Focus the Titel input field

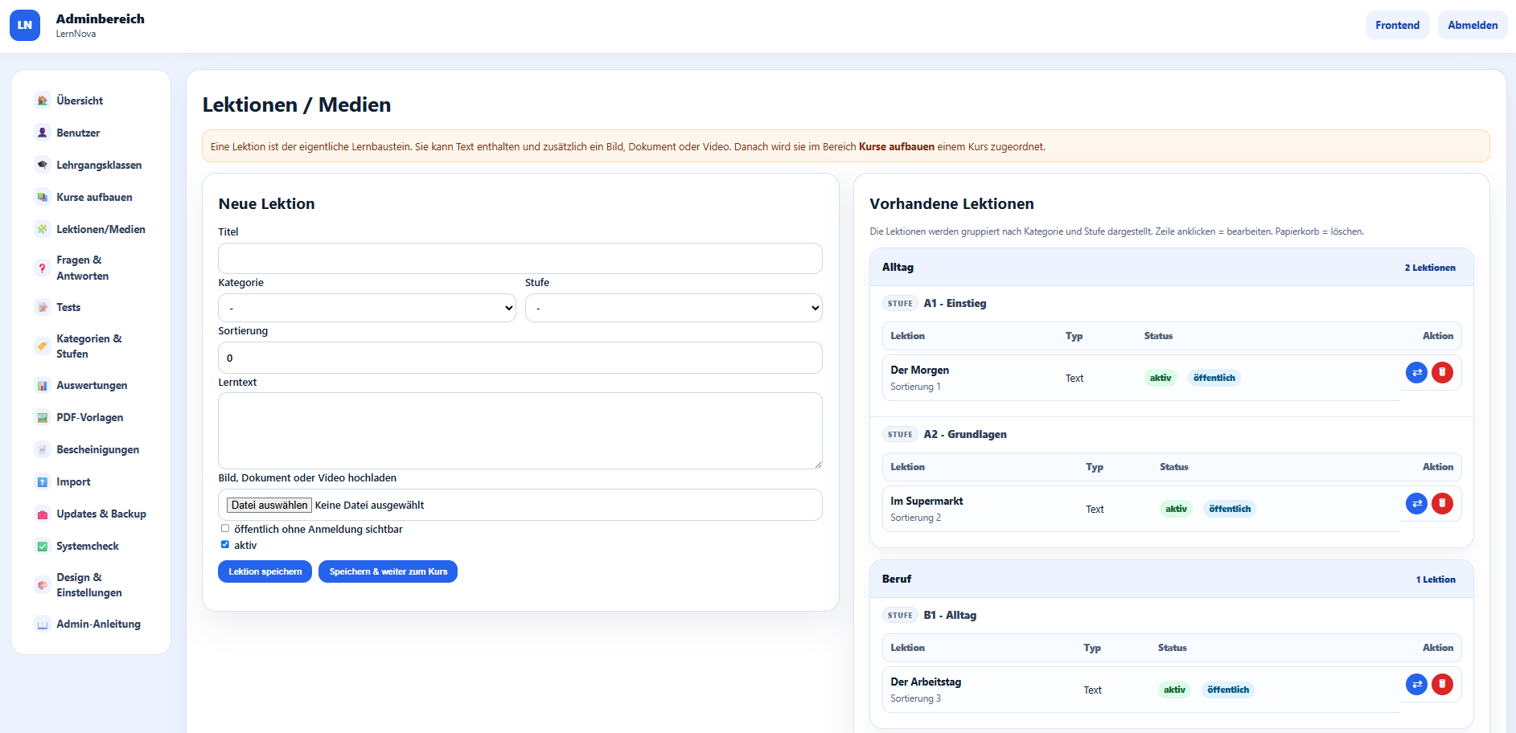pyautogui.click(x=520, y=259)
